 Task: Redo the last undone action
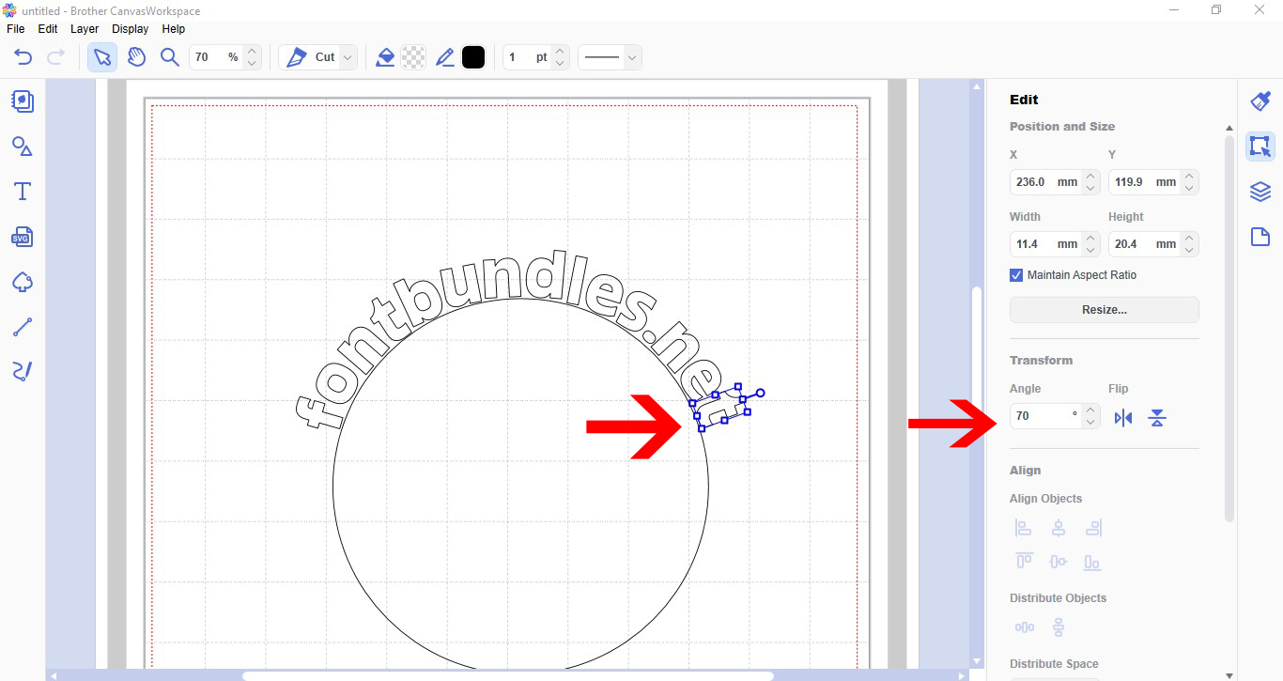tap(55, 57)
